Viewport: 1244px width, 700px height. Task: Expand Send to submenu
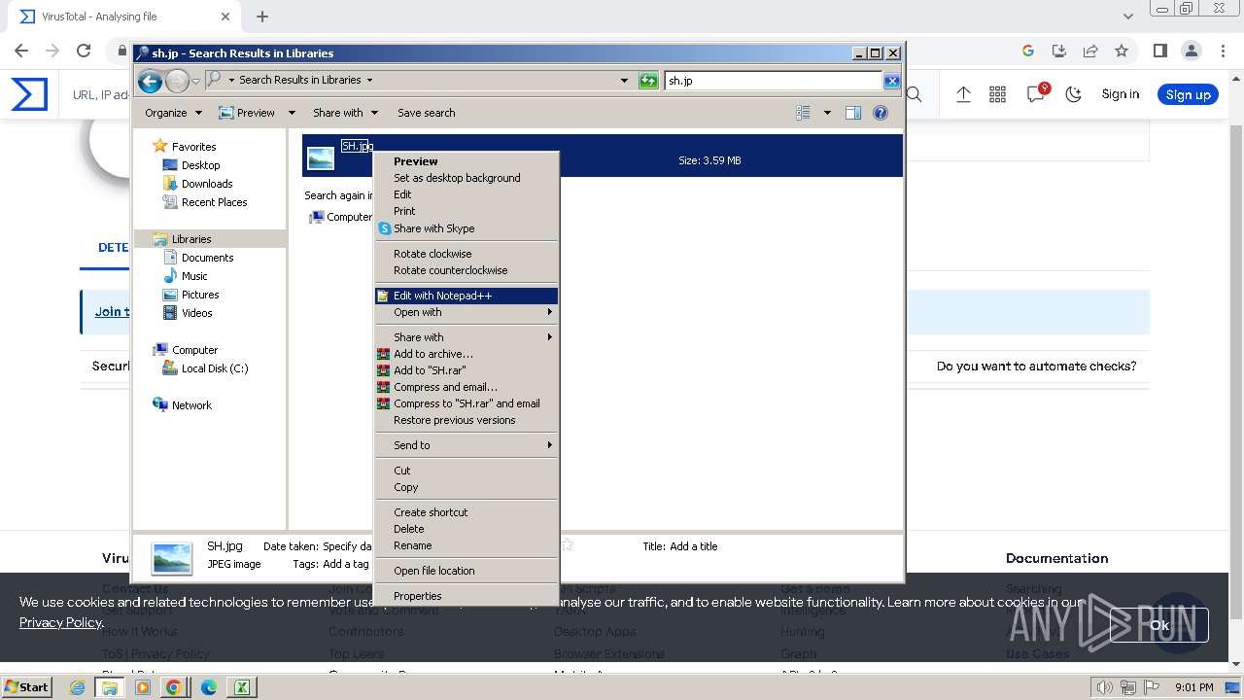[x=466, y=445]
